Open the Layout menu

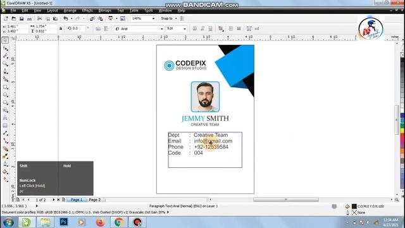click(53, 10)
